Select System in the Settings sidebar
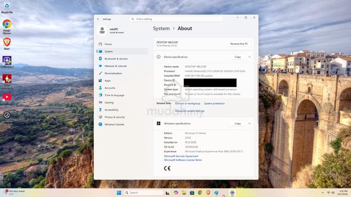The height and width of the screenshot is (197, 351). coord(123,51)
